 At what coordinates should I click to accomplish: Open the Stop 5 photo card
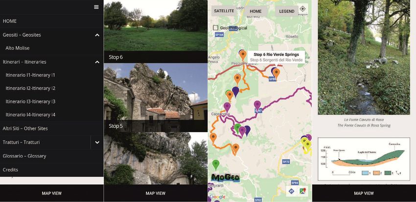click(156, 97)
